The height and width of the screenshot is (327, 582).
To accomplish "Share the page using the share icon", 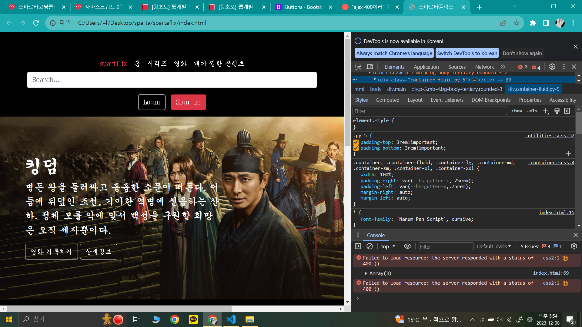I will (x=503, y=23).
